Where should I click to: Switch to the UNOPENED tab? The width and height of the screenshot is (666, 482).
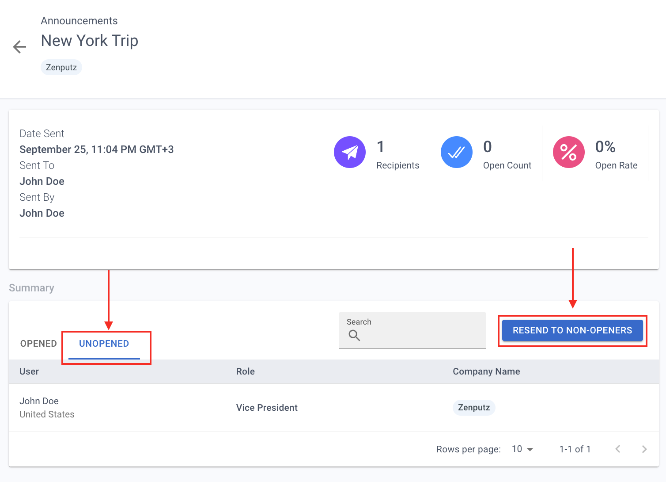click(104, 344)
